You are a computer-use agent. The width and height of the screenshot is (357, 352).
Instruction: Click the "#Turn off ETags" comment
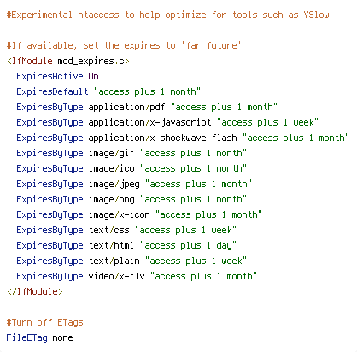pyautogui.click(x=45, y=322)
